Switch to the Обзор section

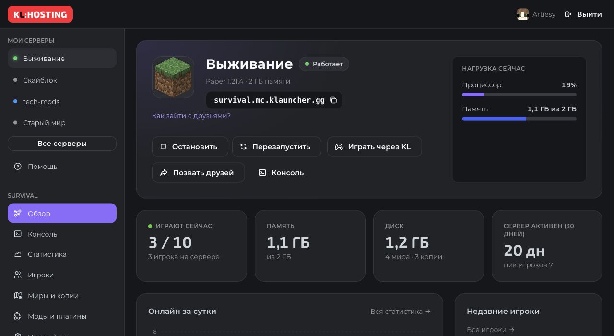click(62, 213)
